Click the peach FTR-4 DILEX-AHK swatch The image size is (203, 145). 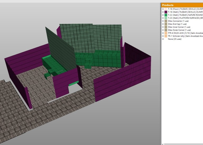pyautogui.click(x=166, y=33)
